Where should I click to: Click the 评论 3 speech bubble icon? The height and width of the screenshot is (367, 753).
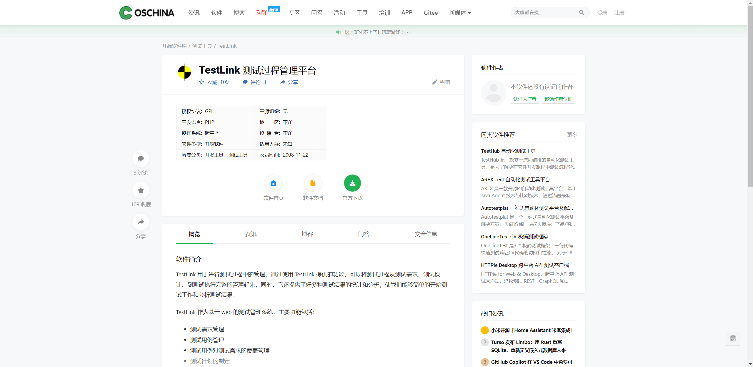coord(245,82)
